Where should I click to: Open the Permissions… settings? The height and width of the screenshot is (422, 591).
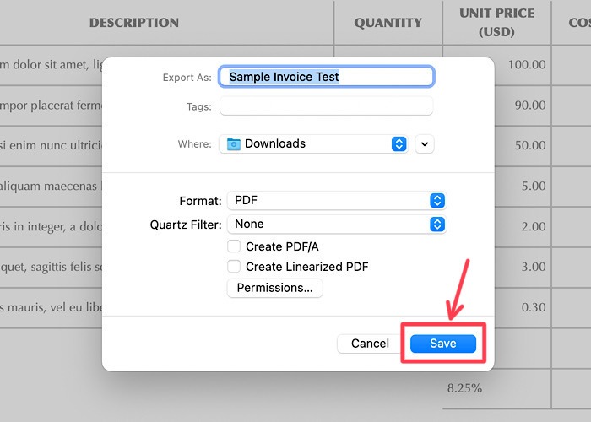(x=274, y=288)
